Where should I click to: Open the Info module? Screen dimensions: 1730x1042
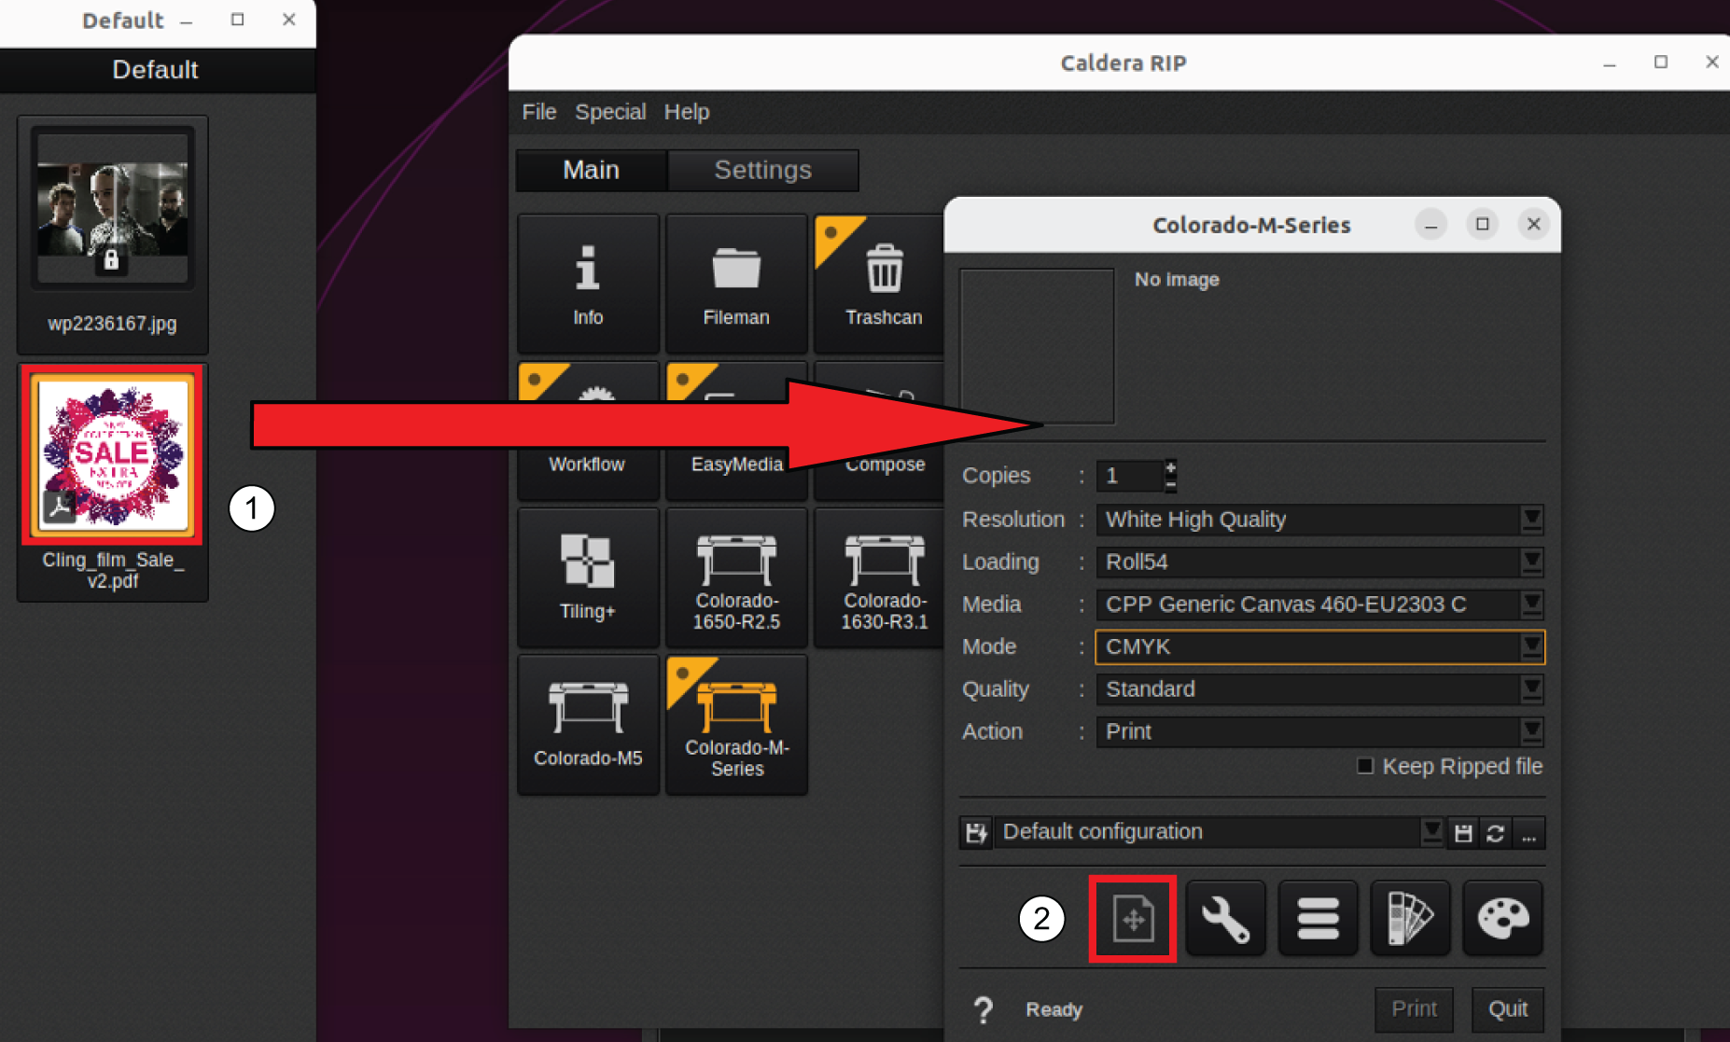[x=588, y=283]
